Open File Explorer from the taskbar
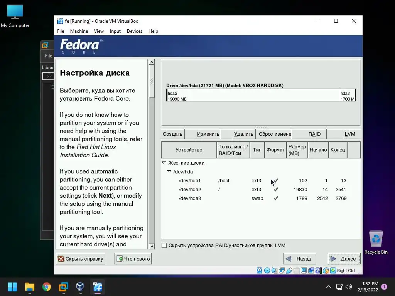Screen dimensions: 395x296 pyautogui.click(x=29, y=287)
